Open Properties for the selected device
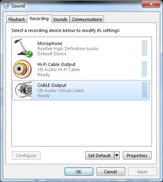This screenshot has height=182, width=163. [x=137, y=156]
